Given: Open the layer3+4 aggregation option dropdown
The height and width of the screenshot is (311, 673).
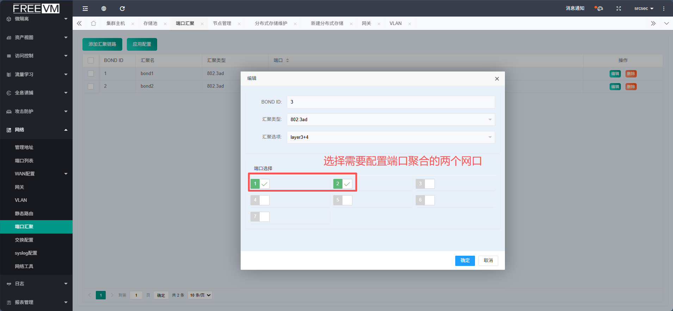Looking at the screenshot, I should 390,137.
